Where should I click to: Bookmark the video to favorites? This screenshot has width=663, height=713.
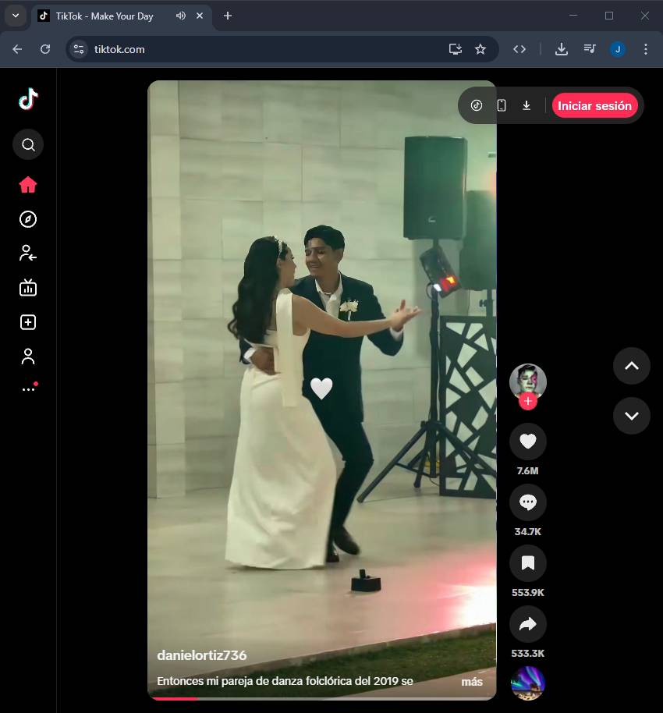click(x=528, y=563)
